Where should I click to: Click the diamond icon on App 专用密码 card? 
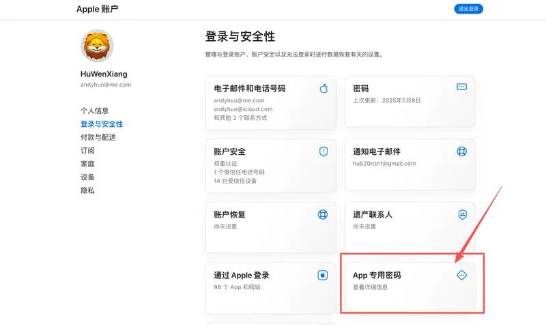tap(462, 276)
